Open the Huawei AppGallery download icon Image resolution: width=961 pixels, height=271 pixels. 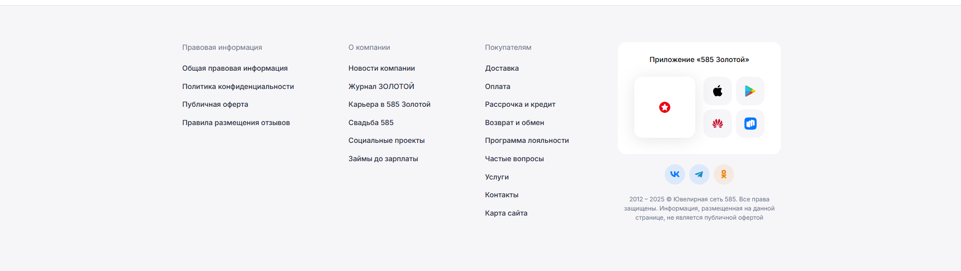coord(718,124)
